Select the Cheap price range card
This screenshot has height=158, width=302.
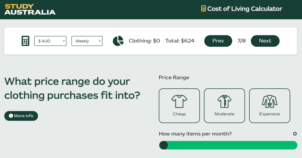(179, 106)
